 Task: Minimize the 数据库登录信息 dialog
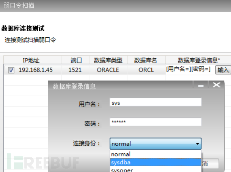201,85
